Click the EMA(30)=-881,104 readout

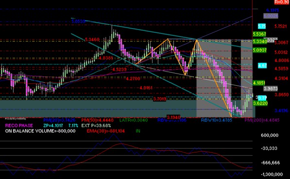(105, 131)
